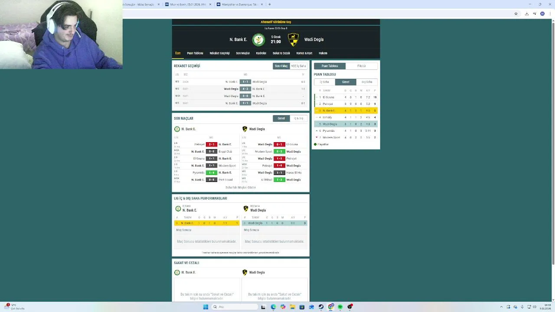Switch sidebar to Puan Tablosu tab
The width and height of the screenshot is (555, 312).
pos(330,66)
